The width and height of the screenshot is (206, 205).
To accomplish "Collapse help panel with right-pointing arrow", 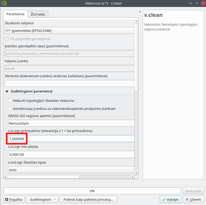I will click(140, 11).
